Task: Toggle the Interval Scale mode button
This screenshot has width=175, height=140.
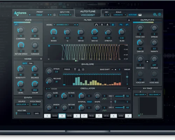Action: click(x=90, y=102)
